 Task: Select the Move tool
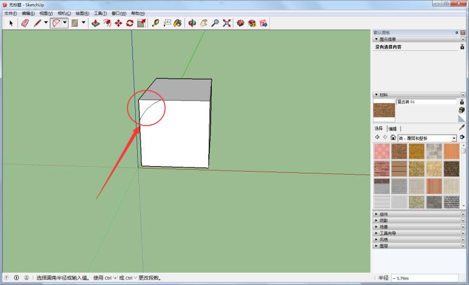click(118, 23)
